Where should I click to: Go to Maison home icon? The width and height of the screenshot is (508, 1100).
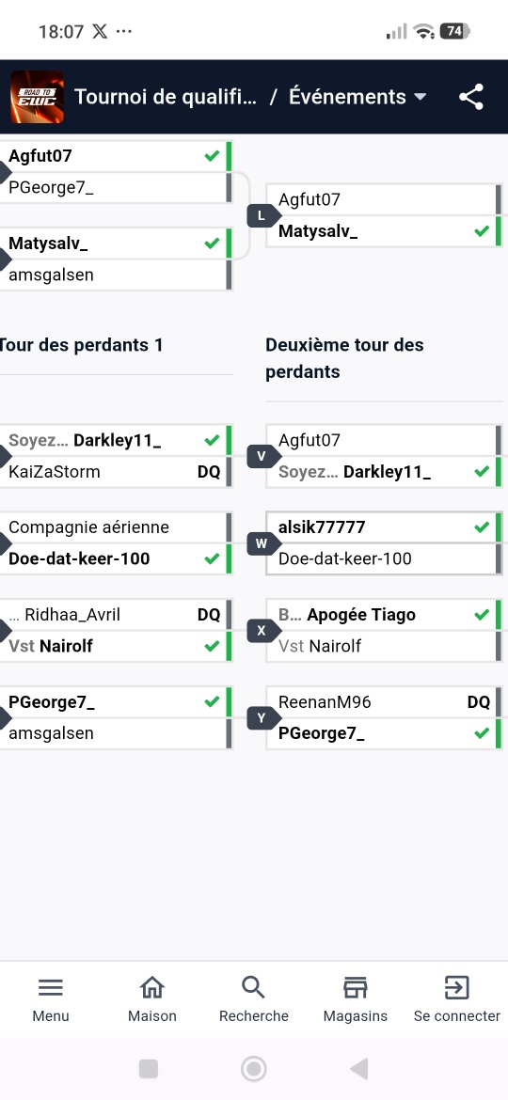(x=152, y=988)
